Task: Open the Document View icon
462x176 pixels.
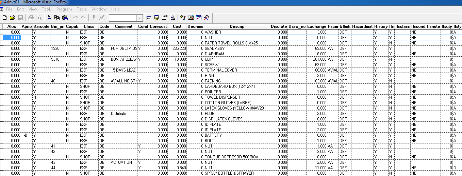Action: pos(172,18)
